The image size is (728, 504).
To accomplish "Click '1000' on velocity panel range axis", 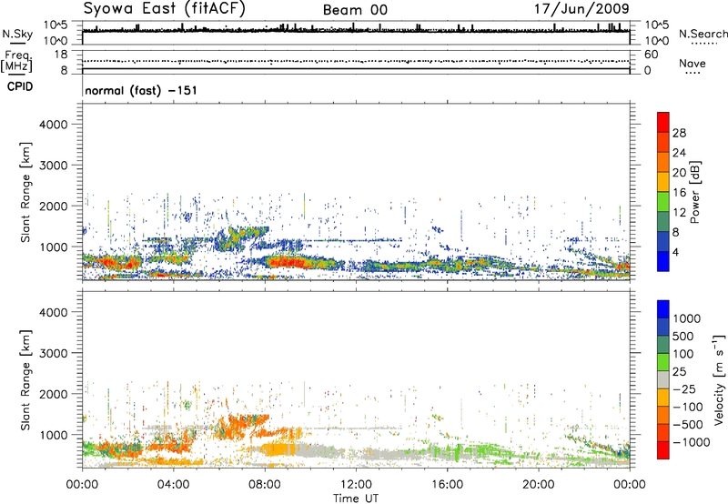I will click(54, 435).
